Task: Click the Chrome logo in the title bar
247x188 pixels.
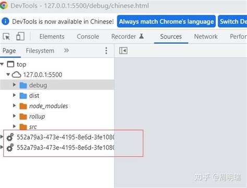Action: click(4, 5)
